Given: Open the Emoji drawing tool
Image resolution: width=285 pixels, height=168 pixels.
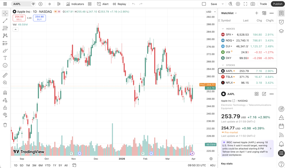Looking at the screenshot, I should tap(5, 65).
